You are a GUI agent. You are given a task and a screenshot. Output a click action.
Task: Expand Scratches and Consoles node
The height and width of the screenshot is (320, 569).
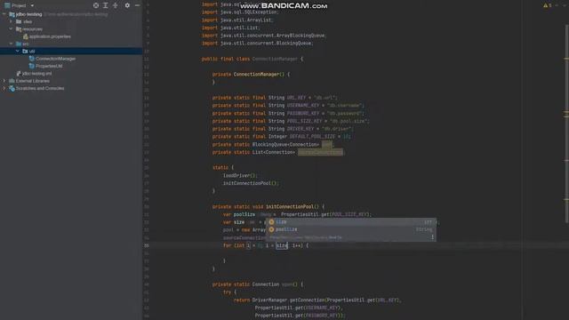(4, 88)
